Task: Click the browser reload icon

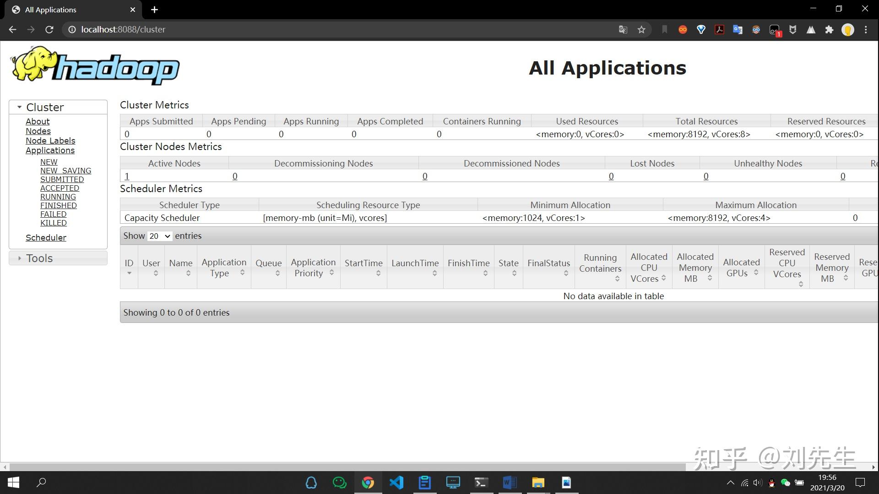Action: [x=49, y=30]
